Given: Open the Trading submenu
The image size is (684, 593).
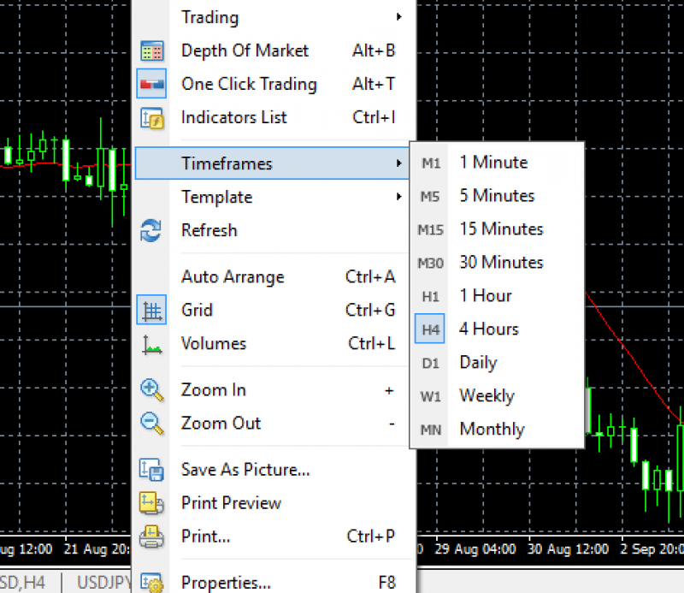Looking at the screenshot, I should pyautogui.click(x=274, y=17).
